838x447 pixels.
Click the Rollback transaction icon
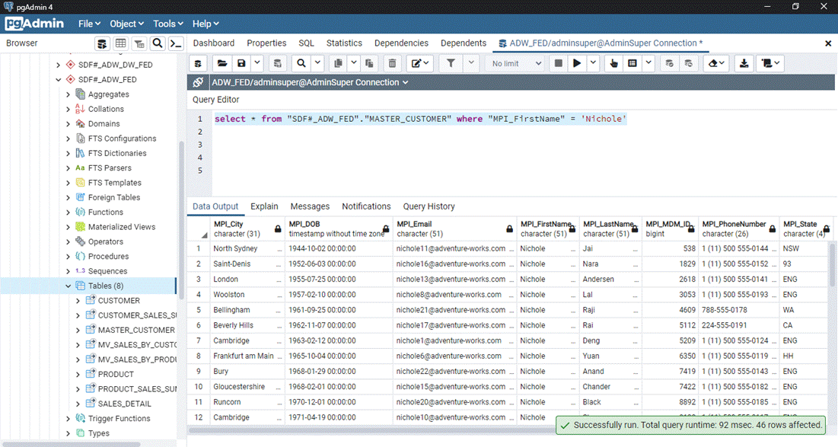[688, 63]
